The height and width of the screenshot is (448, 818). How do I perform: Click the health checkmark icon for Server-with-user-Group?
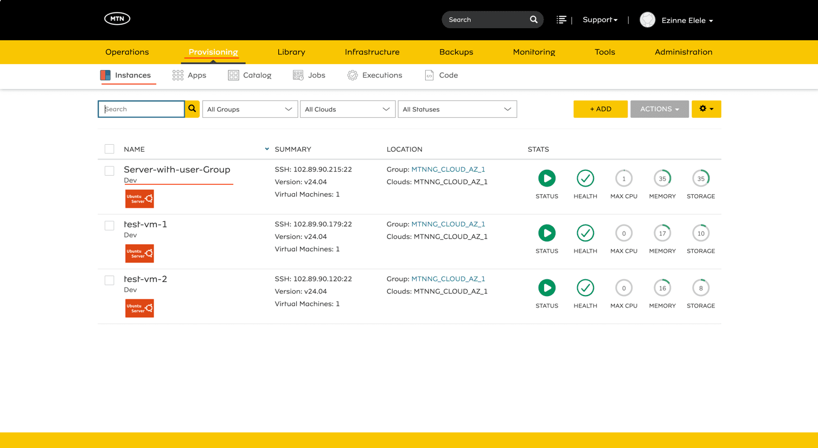pyautogui.click(x=585, y=178)
